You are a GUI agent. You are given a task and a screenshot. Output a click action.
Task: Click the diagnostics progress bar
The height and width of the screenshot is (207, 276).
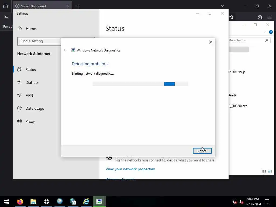click(x=140, y=84)
